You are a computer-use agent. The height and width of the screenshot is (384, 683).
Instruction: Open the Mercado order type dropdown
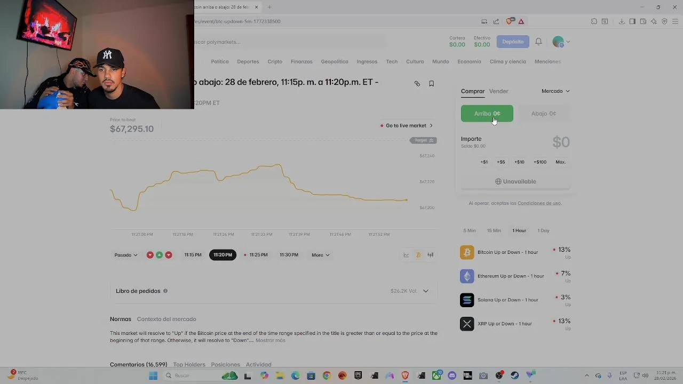pyautogui.click(x=555, y=91)
